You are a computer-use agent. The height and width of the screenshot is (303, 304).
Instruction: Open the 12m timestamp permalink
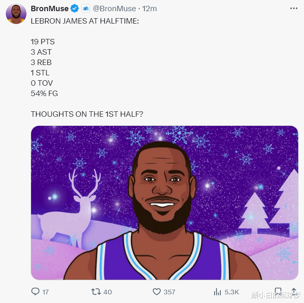(150, 9)
